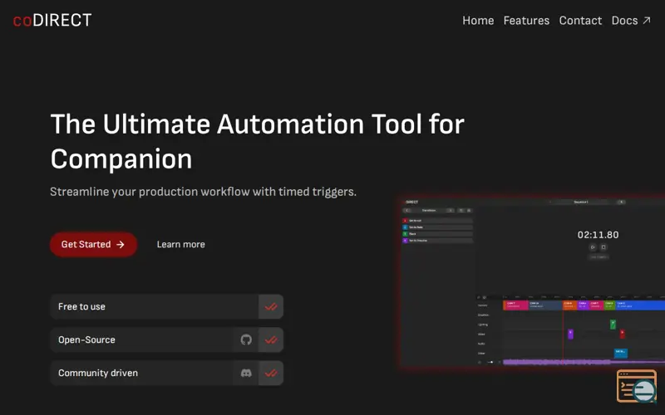The width and height of the screenshot is (665, 415).
Task: Click the coDIRECT logo
Action: [x=52, y=20]
